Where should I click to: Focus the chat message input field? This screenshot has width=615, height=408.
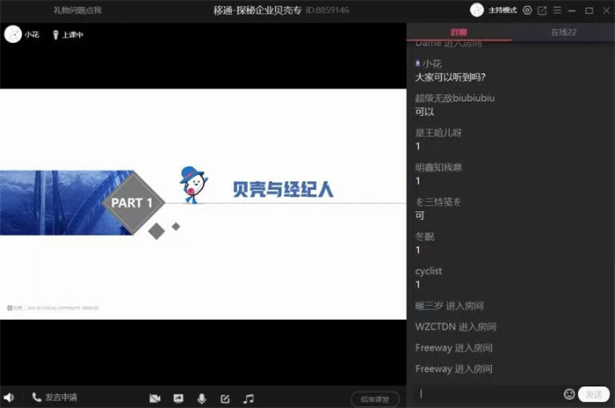click(488, 394)
